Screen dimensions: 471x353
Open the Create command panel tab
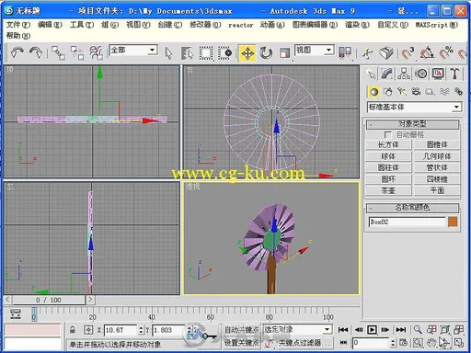tap(372, 74)
